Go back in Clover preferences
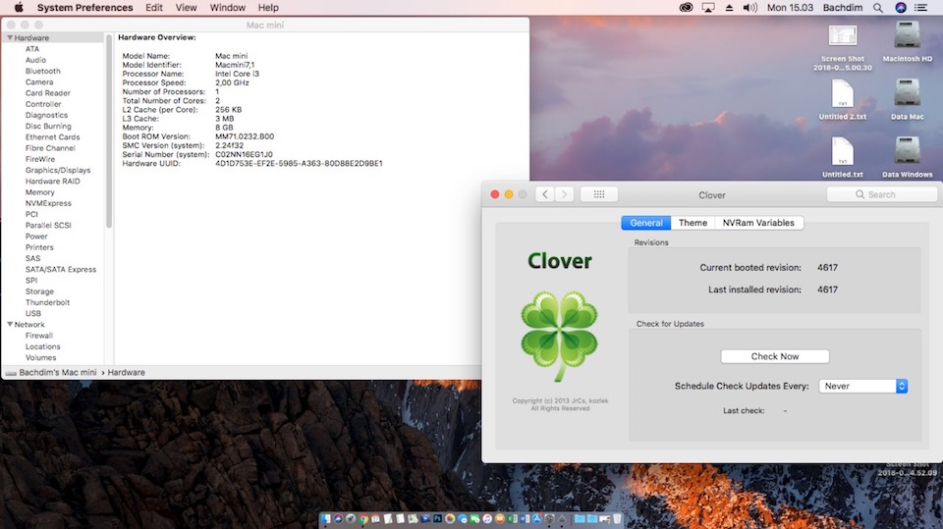The height and width of the screenshot is (529, 943). coord(545,194)
